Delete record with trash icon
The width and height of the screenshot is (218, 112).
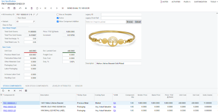(32, 8)
